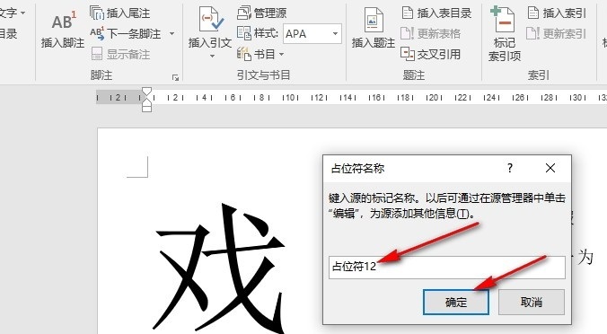
Task: Click the Index (索引) group label
Action: pos(539,75)
